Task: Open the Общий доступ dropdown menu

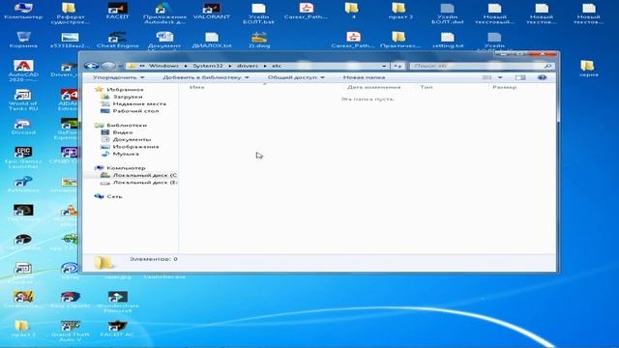Action: tap(296, 77)
